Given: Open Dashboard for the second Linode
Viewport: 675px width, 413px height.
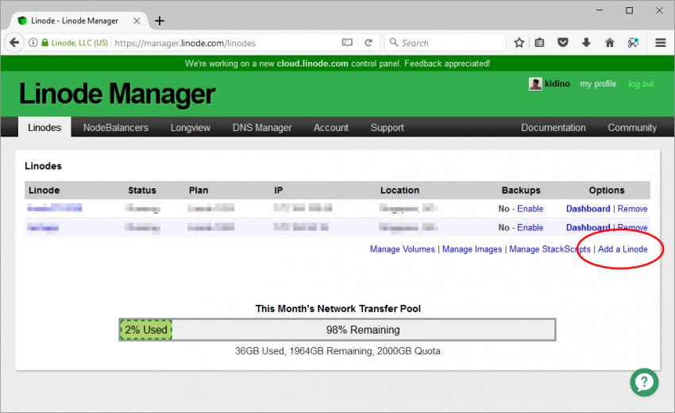Looking at the screenshot, I should (x=588, y=228).
